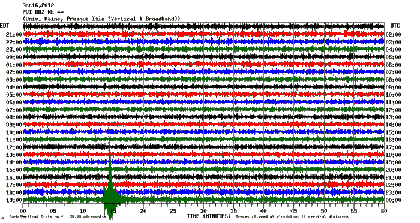Image resolution: width=420 pixels, height=223 pixels.
Task: Click the "20" minute axis tick label
Action: coord(143,211)
